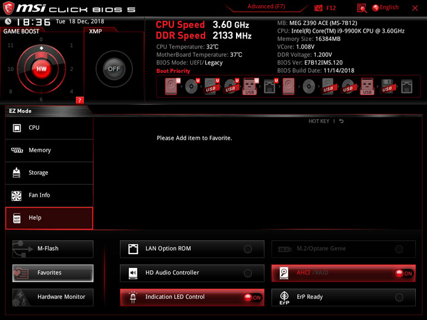The height and width of the screenshot is (320, 427).
Task: Open the English language selector
Action: (385, 8)
